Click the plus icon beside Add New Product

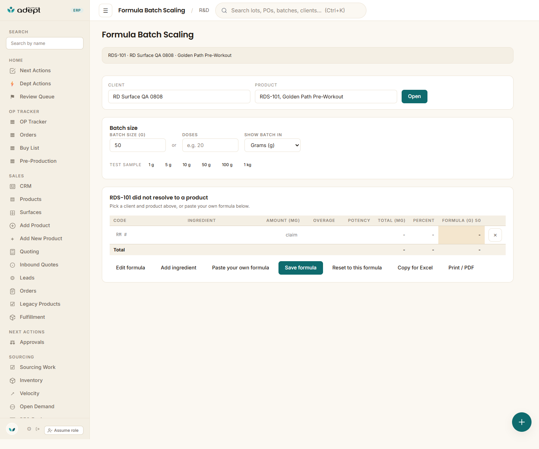point(12,239)
